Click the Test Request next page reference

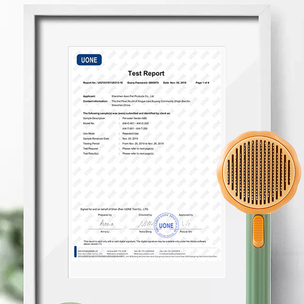(x=138, y=149)
